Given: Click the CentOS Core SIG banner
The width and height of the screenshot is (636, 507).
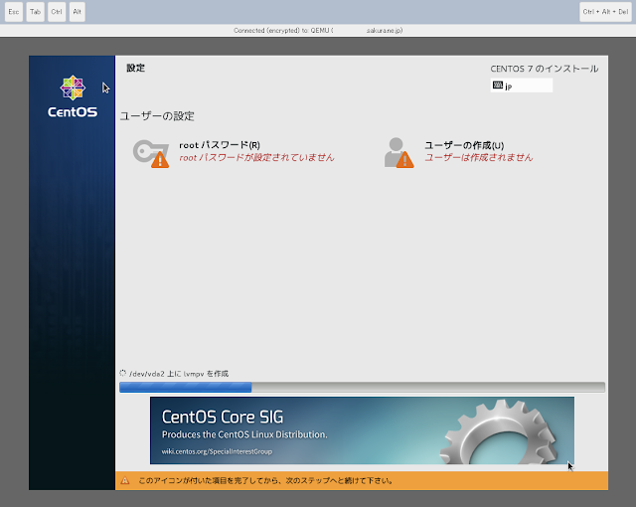Looking at the screenshot, I should point(362,430).
